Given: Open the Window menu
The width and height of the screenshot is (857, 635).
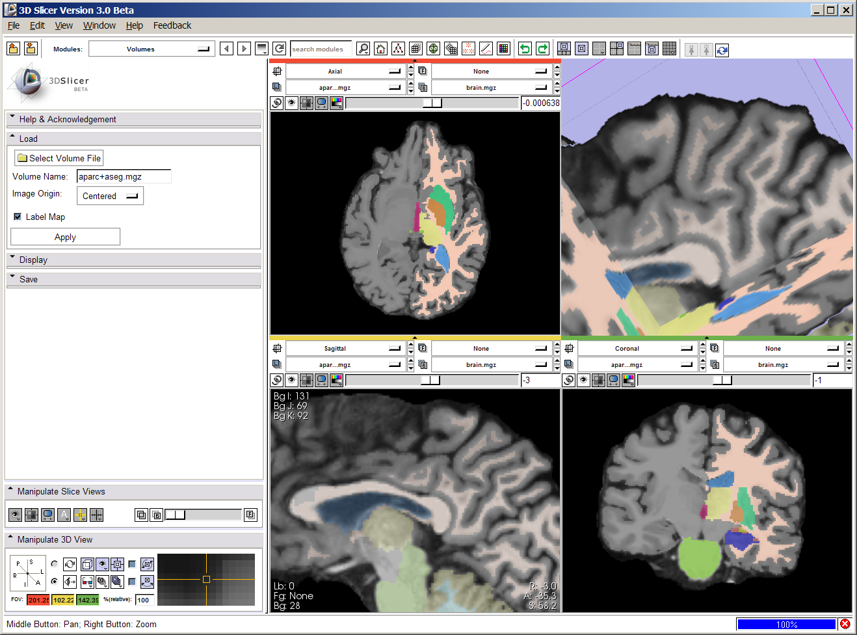Looking at the screenshot, I should coord(99,25).
